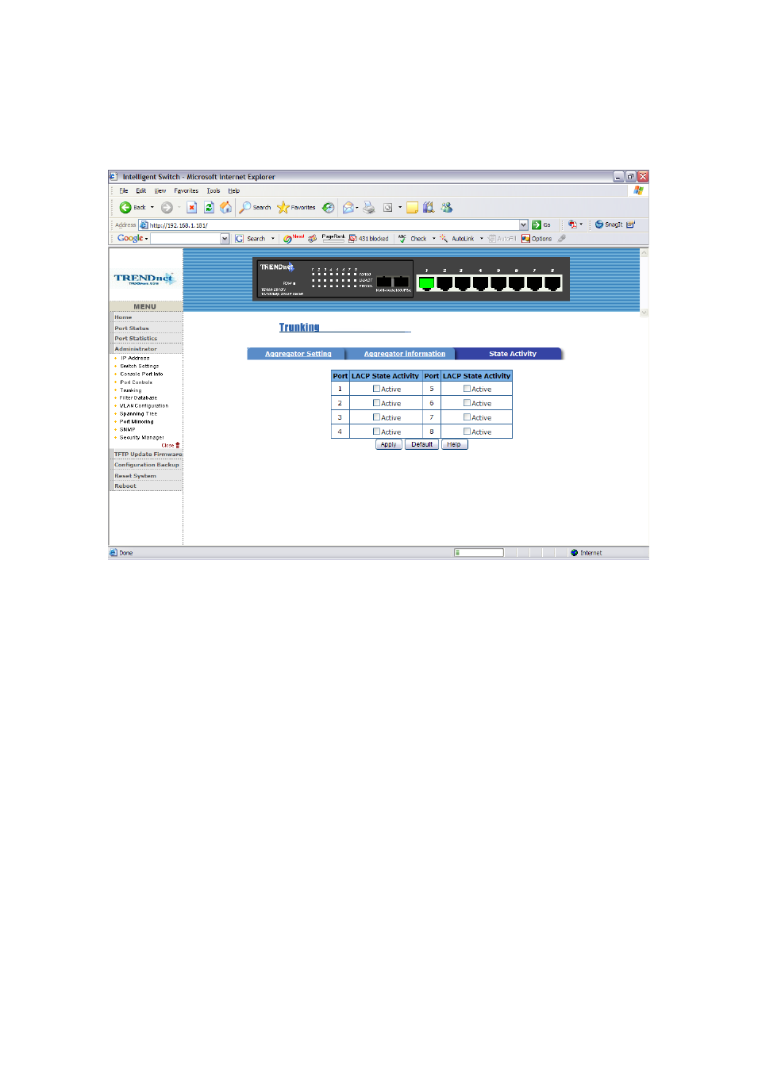Image resolution: width=758 pixels, height=1071 pixels.
Task: Open the Mail button dropdown arrow
Action: 357,208
